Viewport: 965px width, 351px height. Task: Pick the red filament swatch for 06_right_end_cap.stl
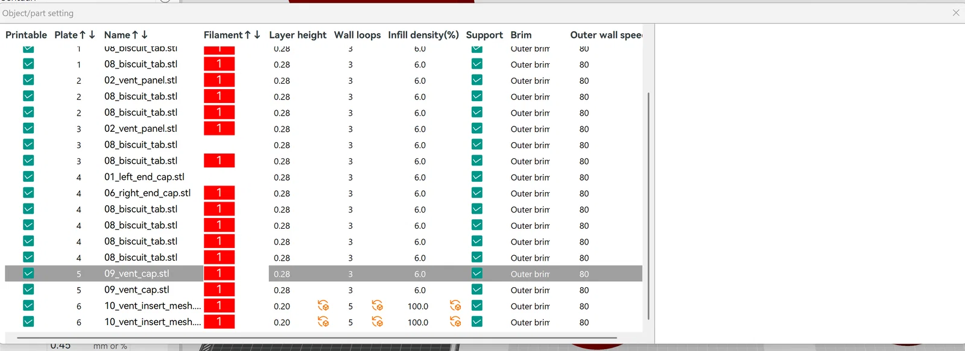tap(219, 193)
